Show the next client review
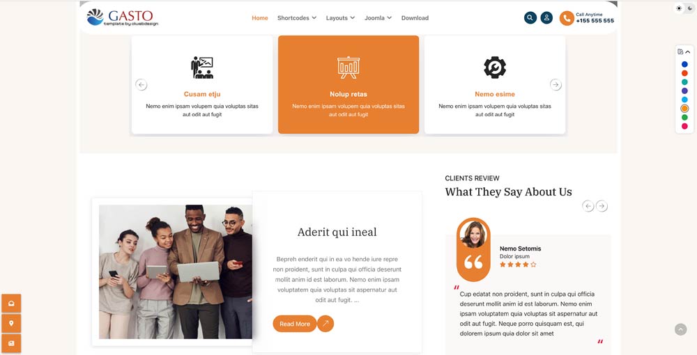The width and height of the screenshot is (697, 355). point(602,206)
